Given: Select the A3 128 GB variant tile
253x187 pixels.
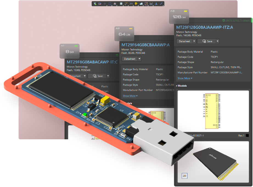Looking at the screenshot, I should pos(179,16).
